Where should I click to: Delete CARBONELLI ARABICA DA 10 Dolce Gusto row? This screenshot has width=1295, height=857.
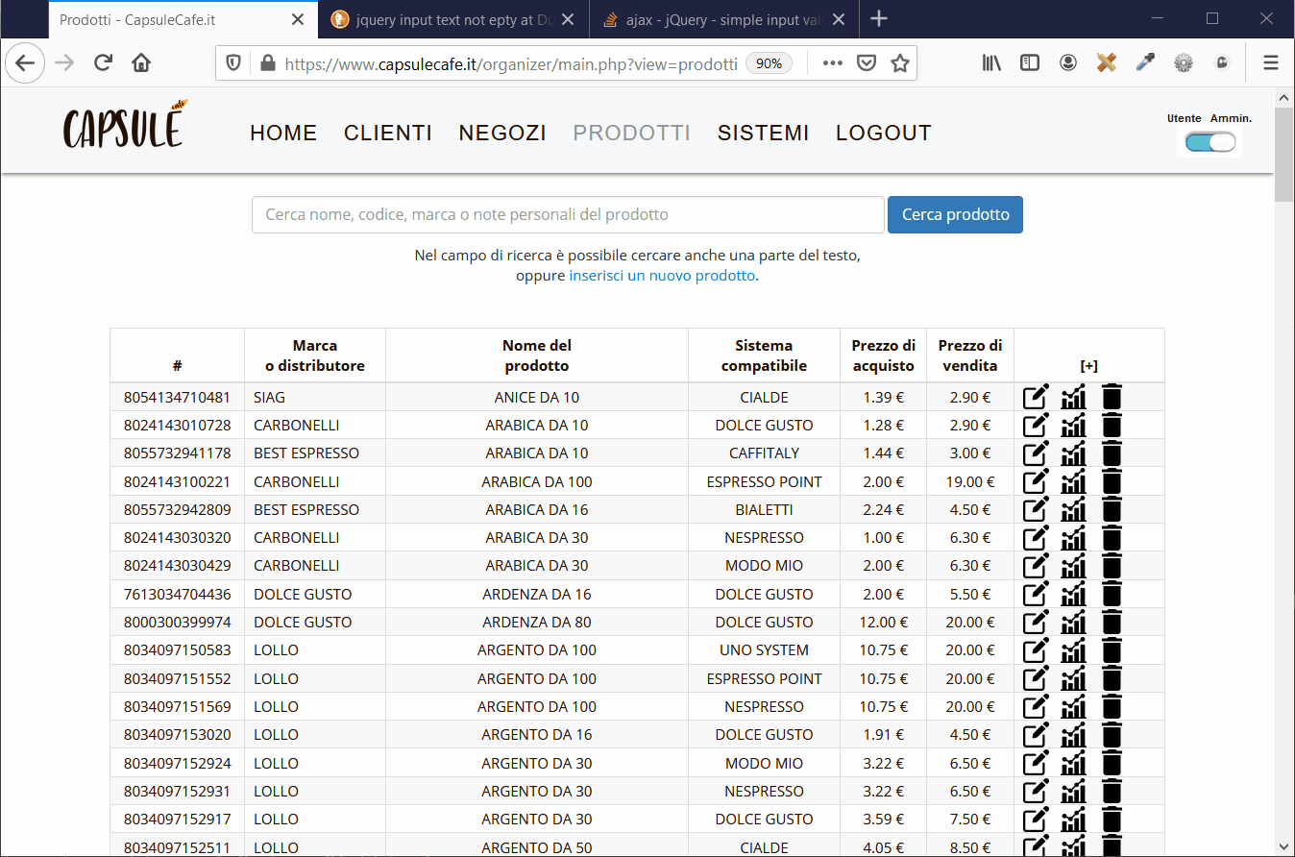point(1112,425)
